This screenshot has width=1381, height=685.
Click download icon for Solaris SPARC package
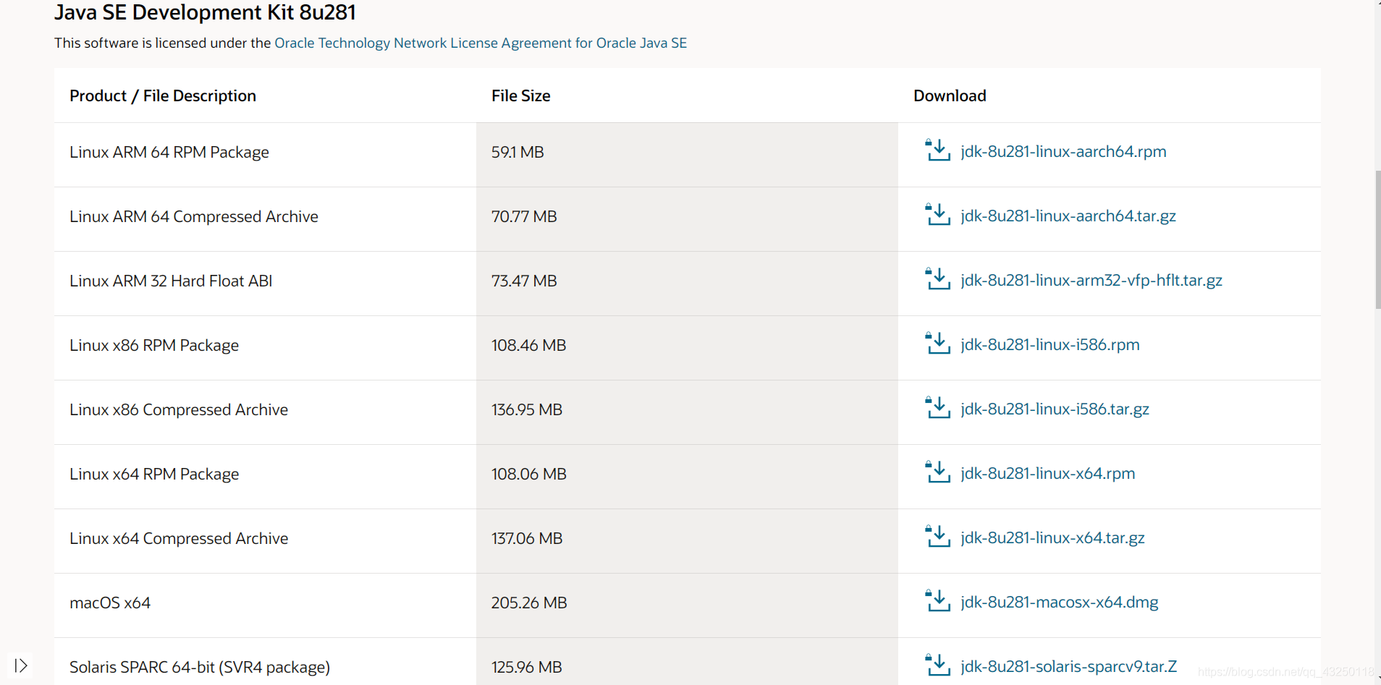(x=937, y=665)
